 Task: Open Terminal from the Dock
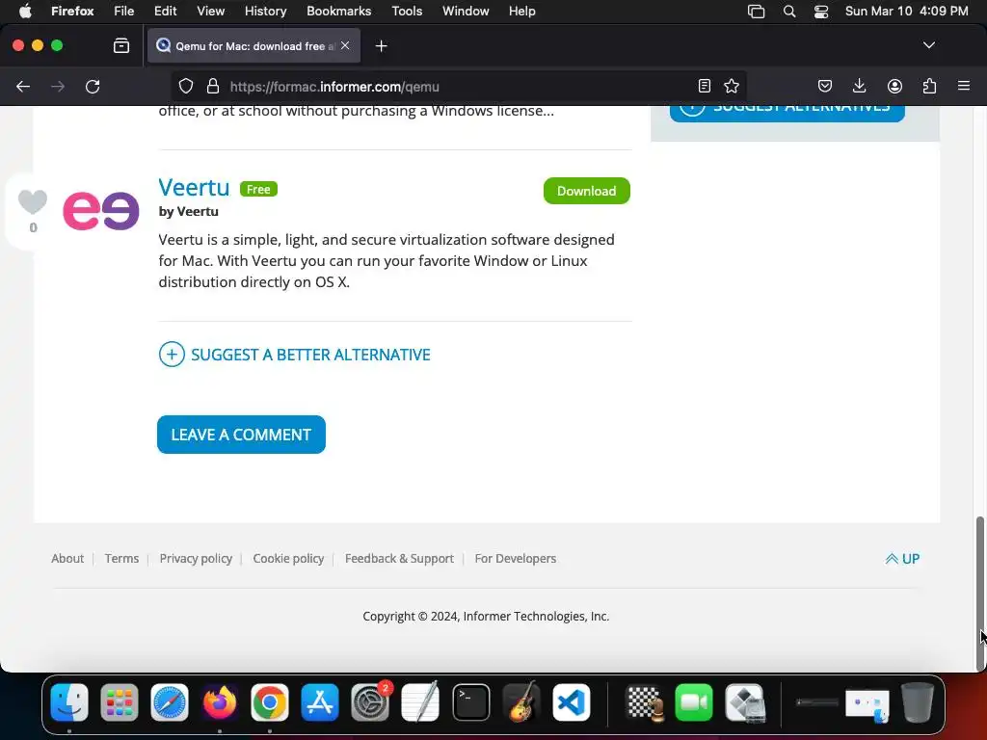point(470,701)
